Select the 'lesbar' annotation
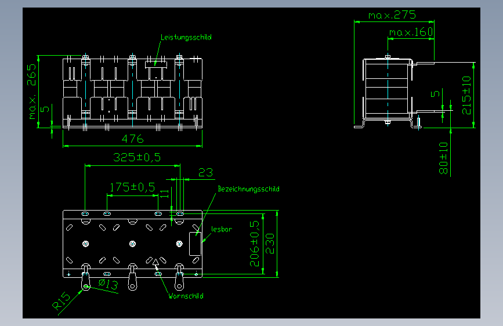Image resolution: width=503 pixels, height=326 pixels. click(x=222, y=229)
